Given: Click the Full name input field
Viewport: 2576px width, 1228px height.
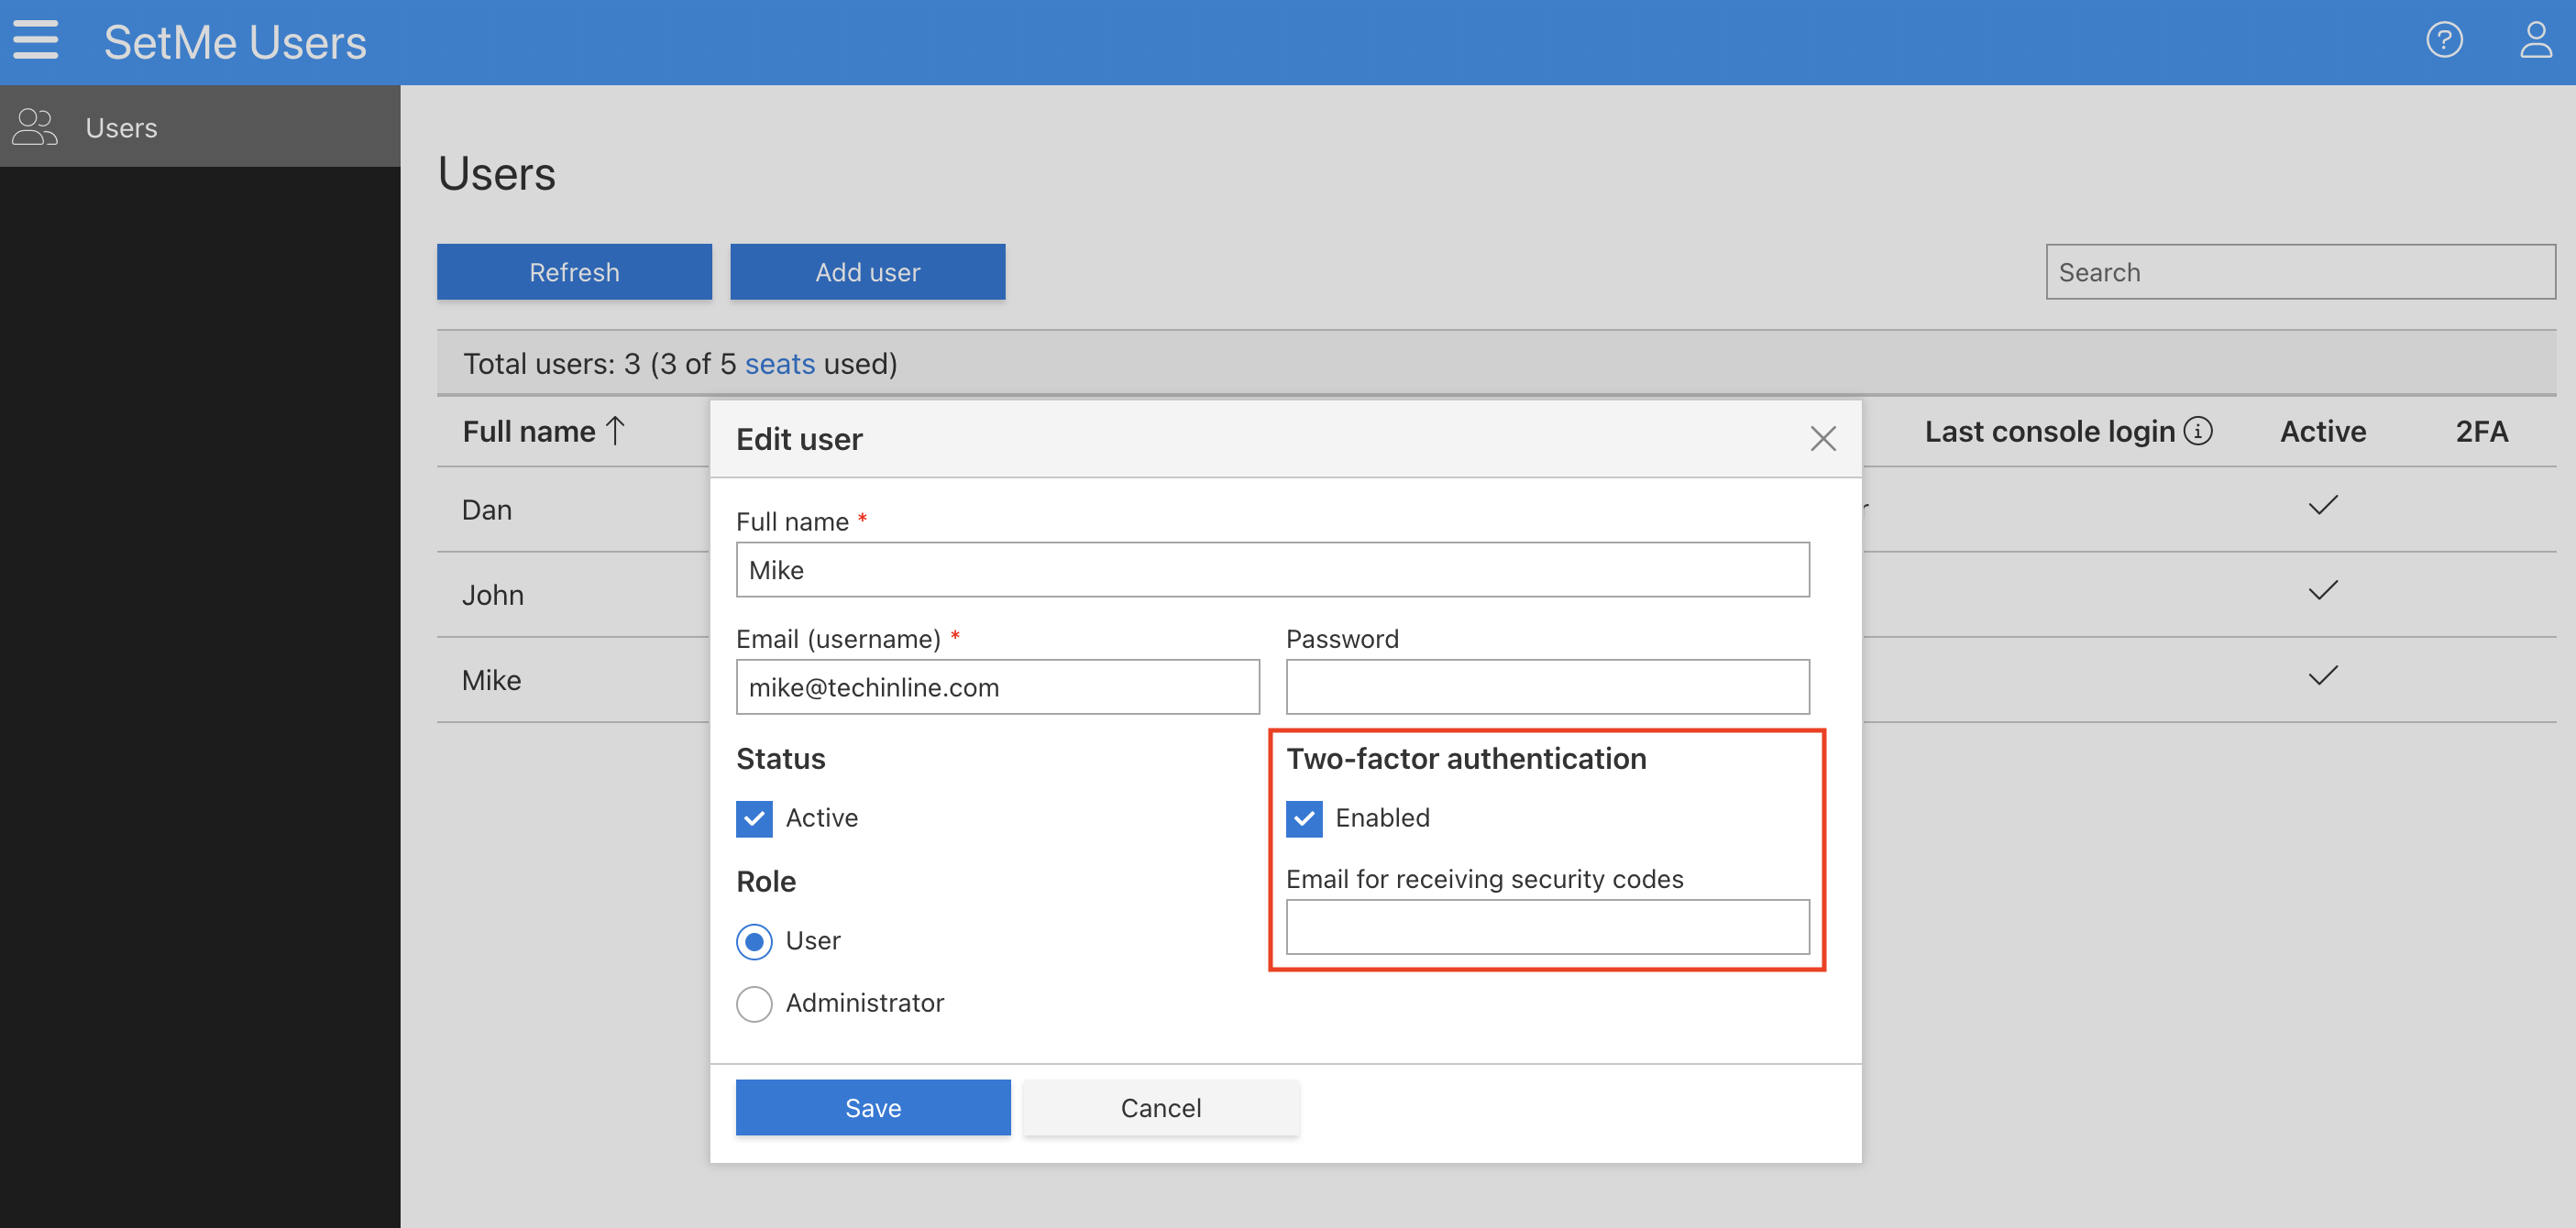Looking at the screenshot, I should (1272, 570).
